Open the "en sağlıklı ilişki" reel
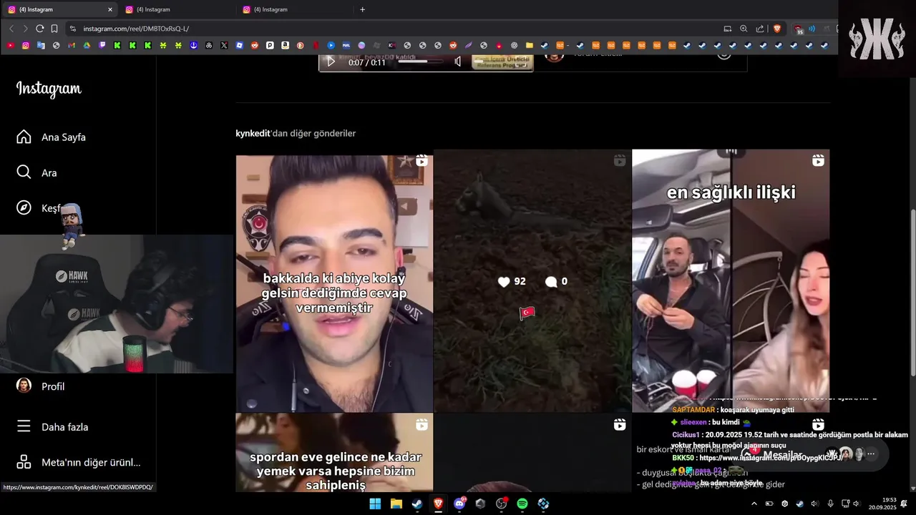Viewport: 916px width, 515px height. (x=731, y=280)
